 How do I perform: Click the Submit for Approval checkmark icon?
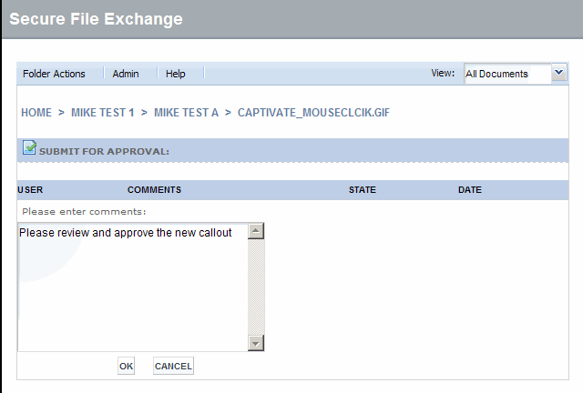(29, 148)
